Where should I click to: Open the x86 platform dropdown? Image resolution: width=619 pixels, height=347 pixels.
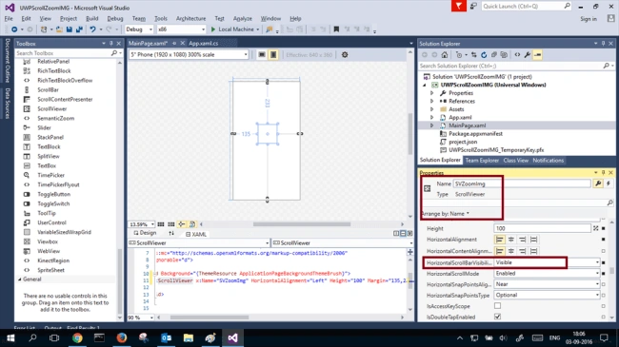[181, 29]
